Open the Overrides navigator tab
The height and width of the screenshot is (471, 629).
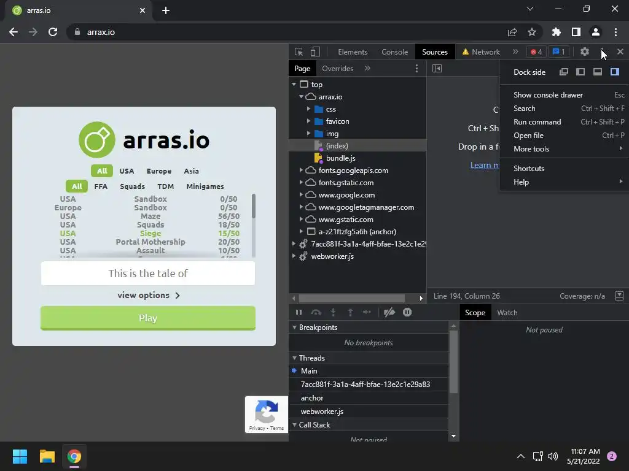[x=338, y=69]
